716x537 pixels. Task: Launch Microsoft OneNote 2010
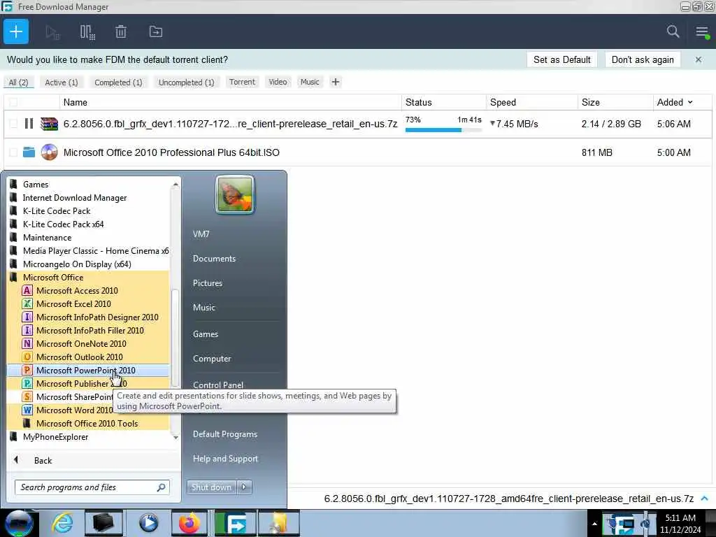[x=81, y=343]
